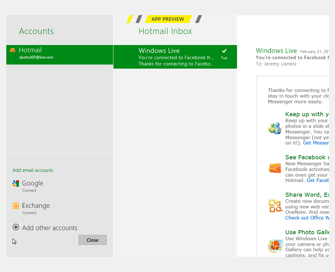This screenshot has width=335, height=272.
Task: Click the Office logo icon in the email
Action: pyautogui.click(x=275, y=206)
